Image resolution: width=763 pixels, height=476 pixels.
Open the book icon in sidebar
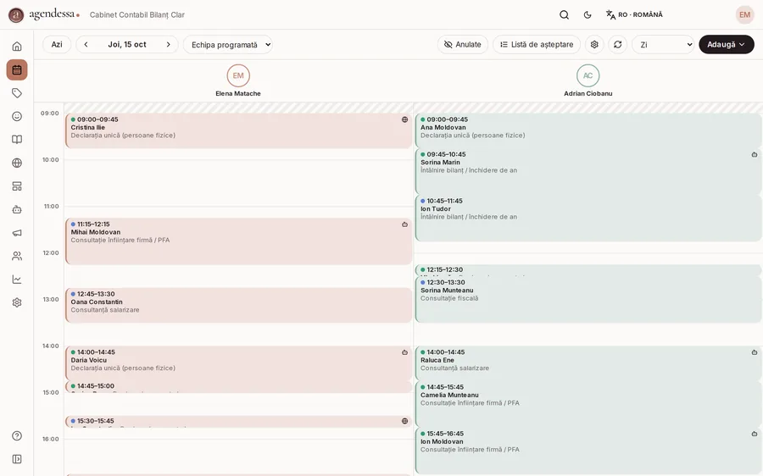pos(17,140)
